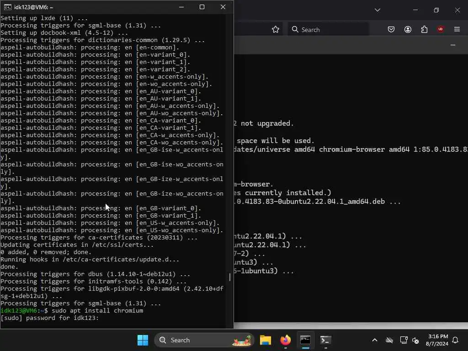The width and height of the screenshot is (468, 351).
Task: Switch to Firefox from the taskbar
Action: pos(285,340)
